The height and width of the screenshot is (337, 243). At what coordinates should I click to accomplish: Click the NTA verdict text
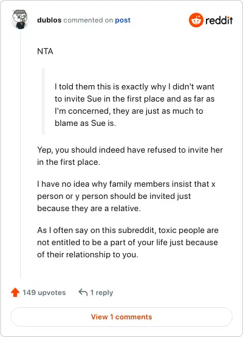(x=45, y=51)
